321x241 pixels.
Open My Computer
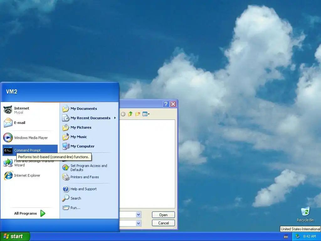coord(89,146)
